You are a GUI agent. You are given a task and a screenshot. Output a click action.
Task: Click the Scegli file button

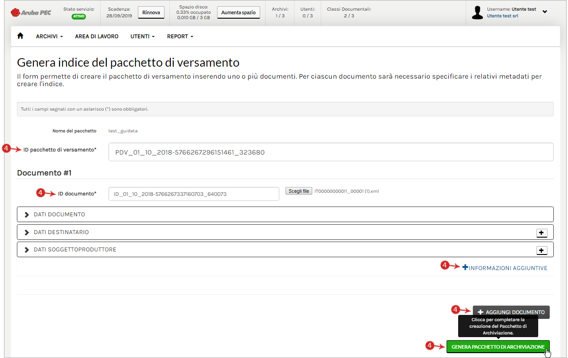[299, 191]
